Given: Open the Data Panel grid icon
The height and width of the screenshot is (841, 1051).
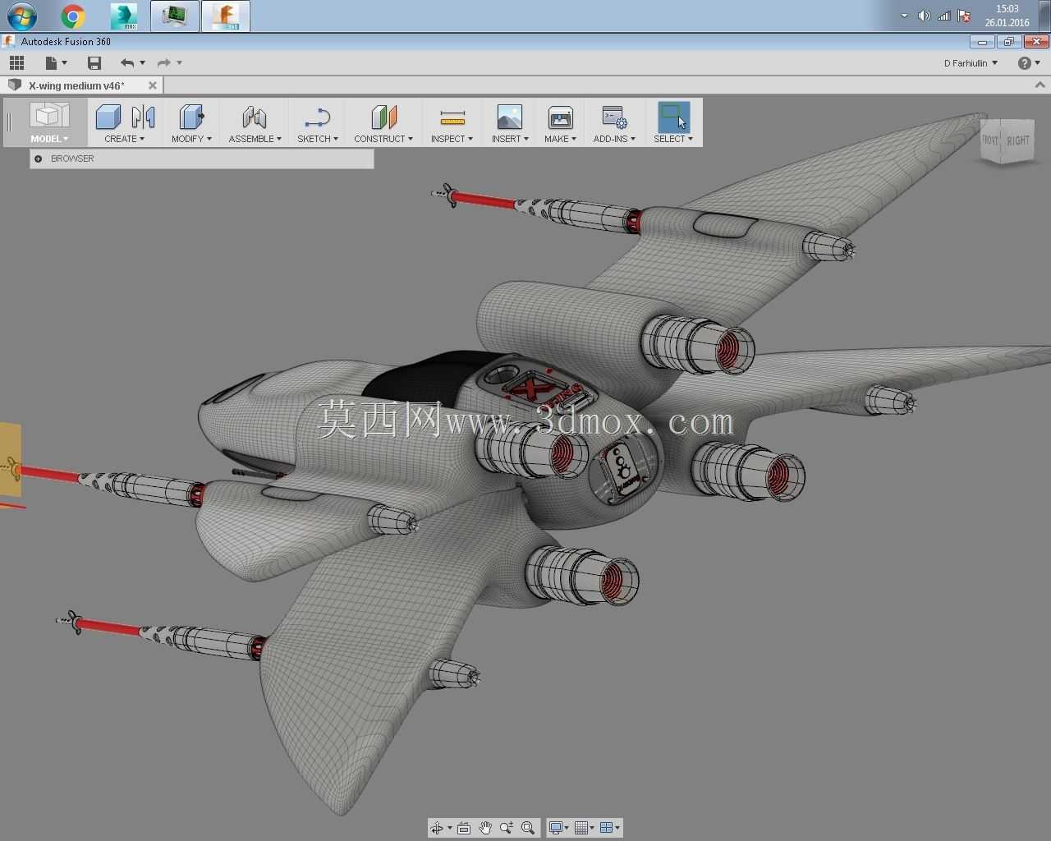Looking at the screenshot, I should pyautogui.click(x=16, y=62).
